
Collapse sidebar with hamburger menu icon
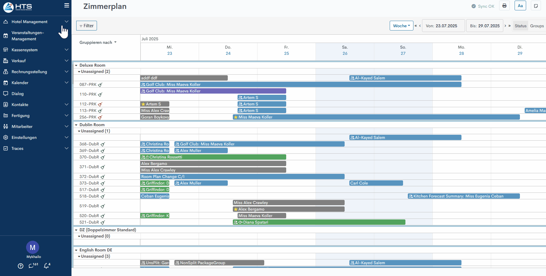coord(67,6)
